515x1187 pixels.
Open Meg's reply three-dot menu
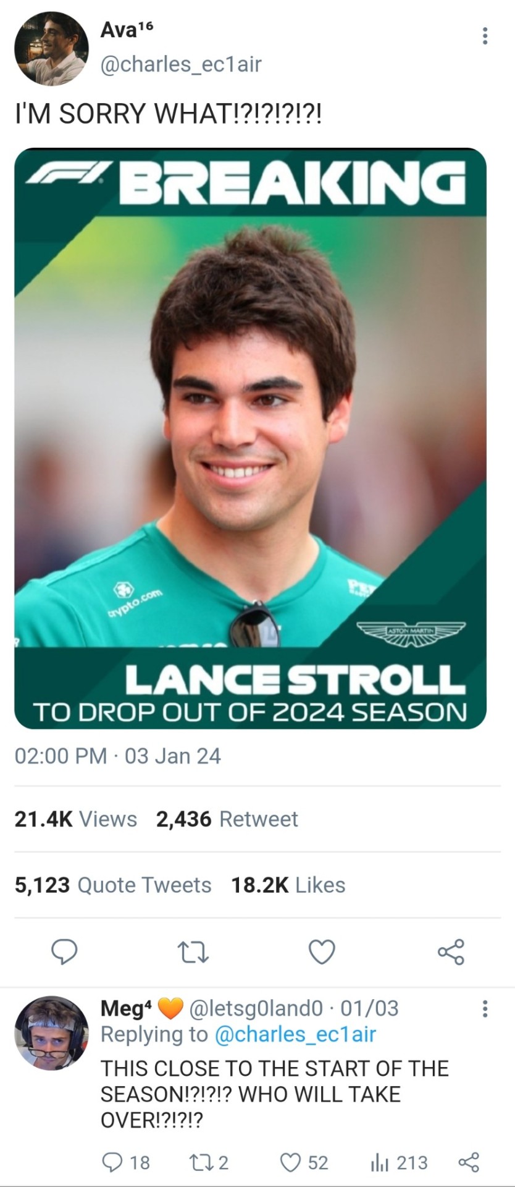pyautogui.click(x=485, y=1008)
